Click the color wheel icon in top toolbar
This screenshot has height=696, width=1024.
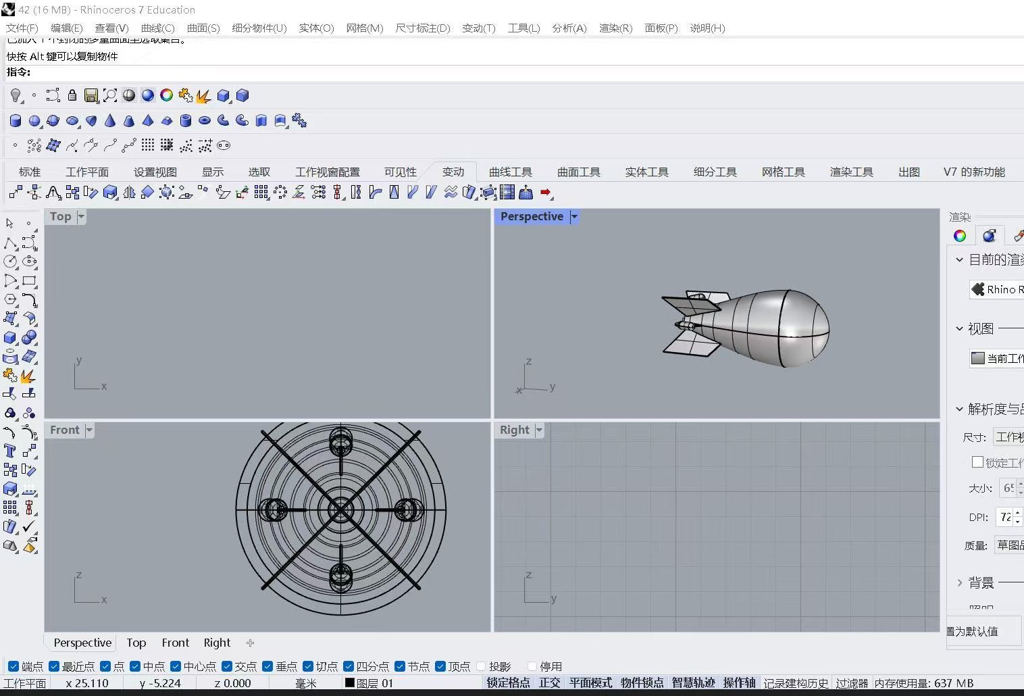[x=167, y=95]
